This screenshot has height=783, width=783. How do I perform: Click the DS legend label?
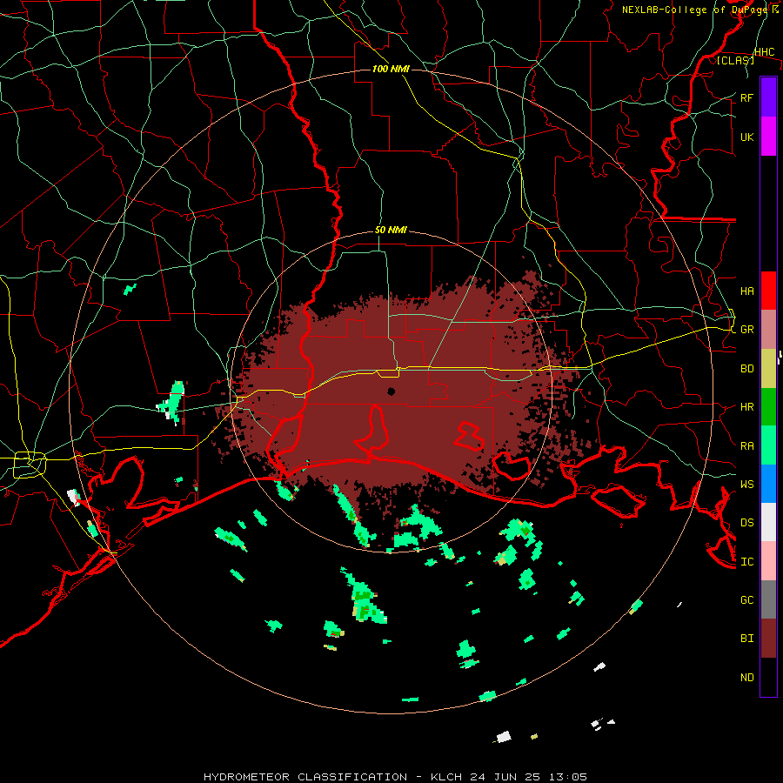click(x=746, y=522)
